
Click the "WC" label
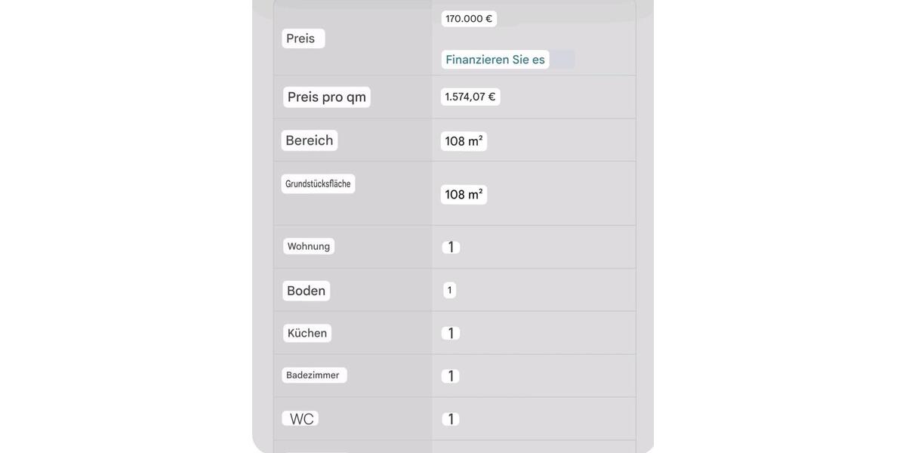300,419
